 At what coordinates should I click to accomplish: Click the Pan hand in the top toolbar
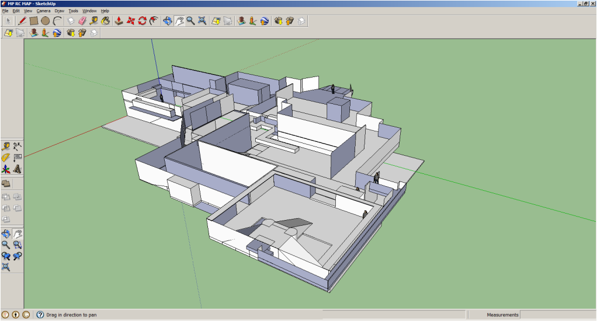point(179,21)
